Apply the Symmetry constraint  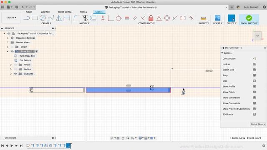[x=183, y=18]
